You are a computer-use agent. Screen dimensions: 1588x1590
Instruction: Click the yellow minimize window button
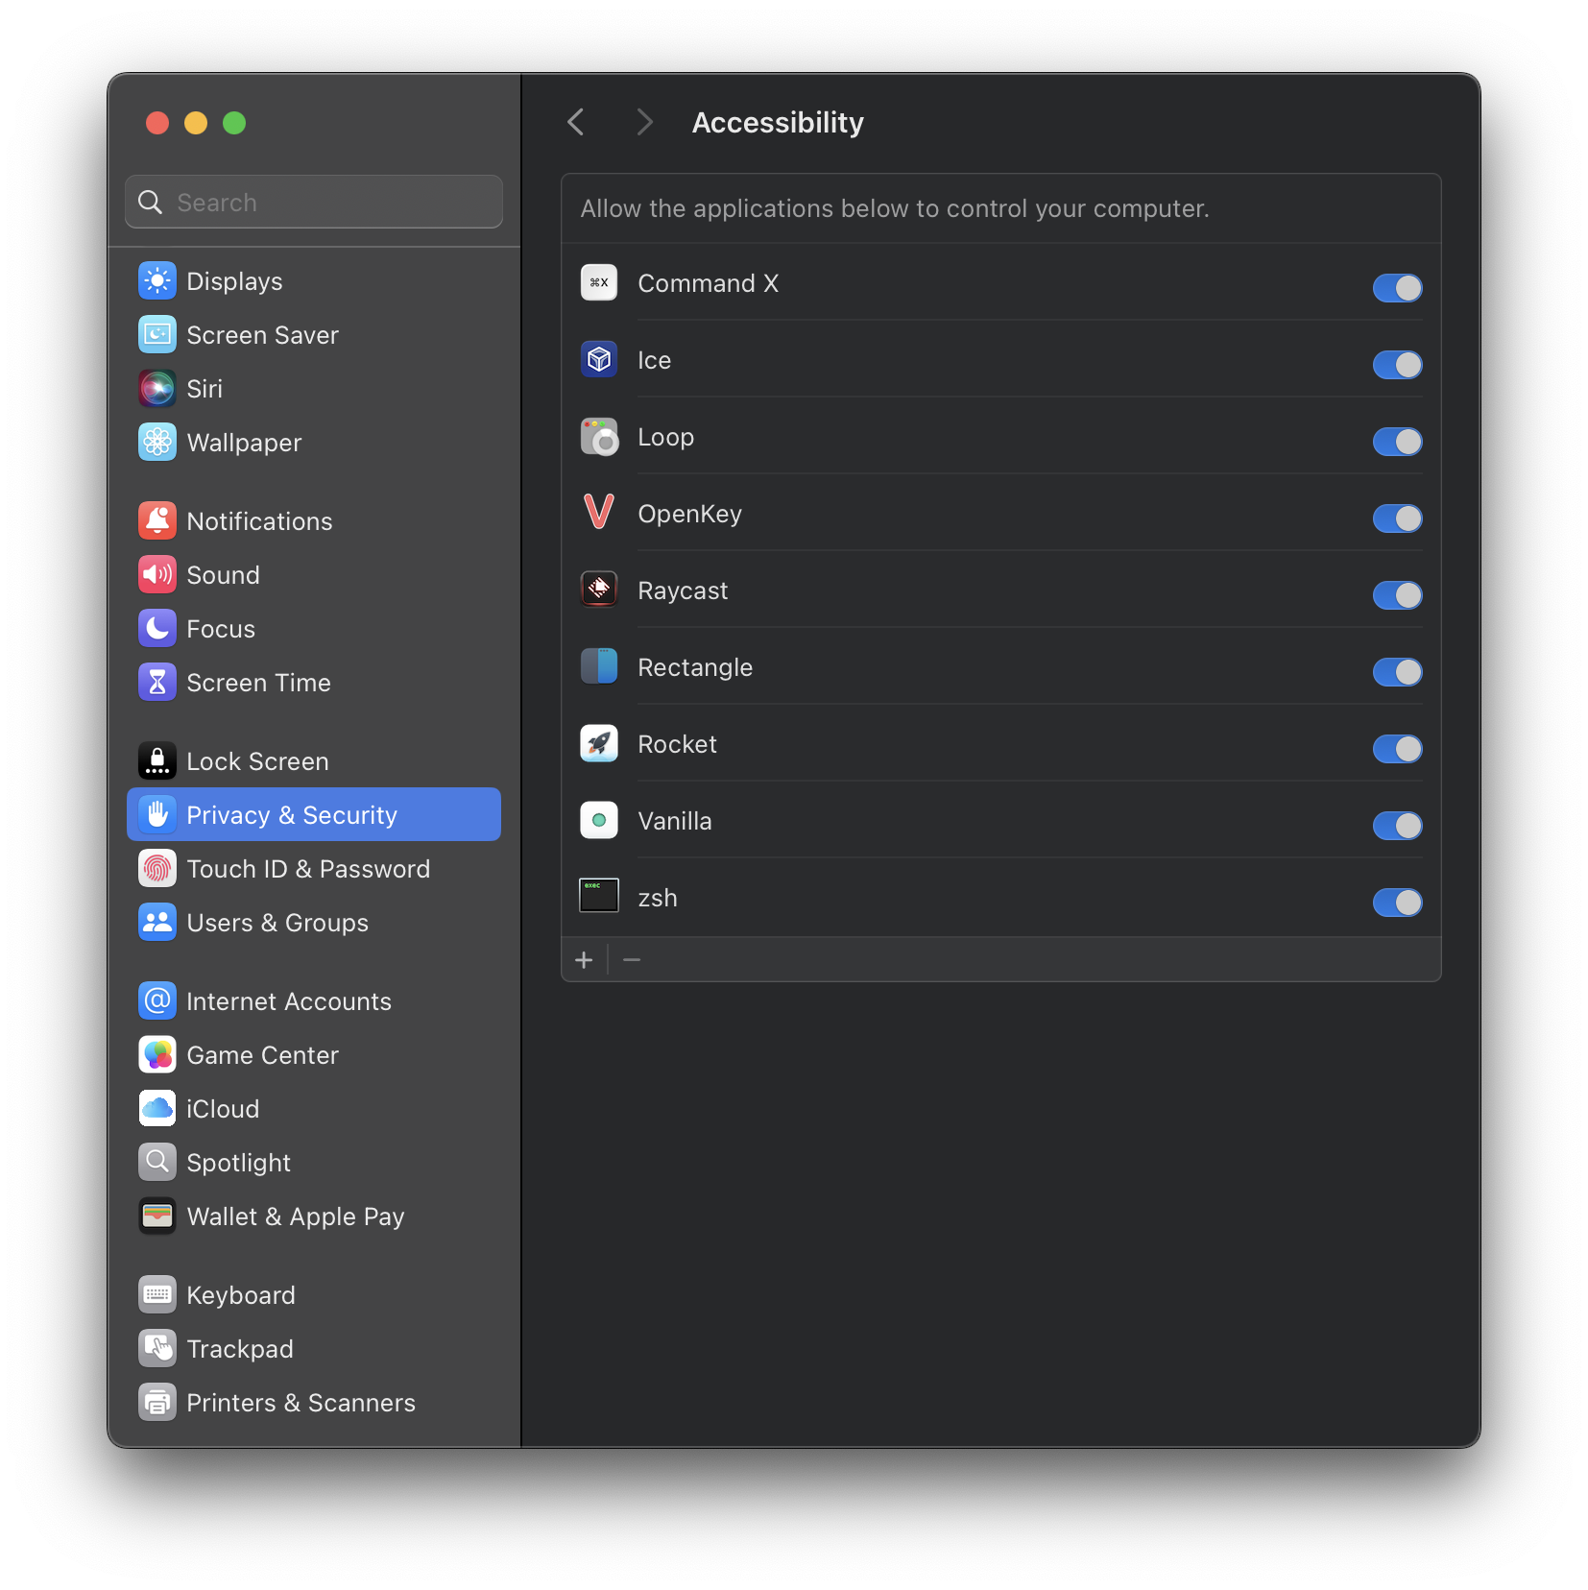[x=196, y=123]
